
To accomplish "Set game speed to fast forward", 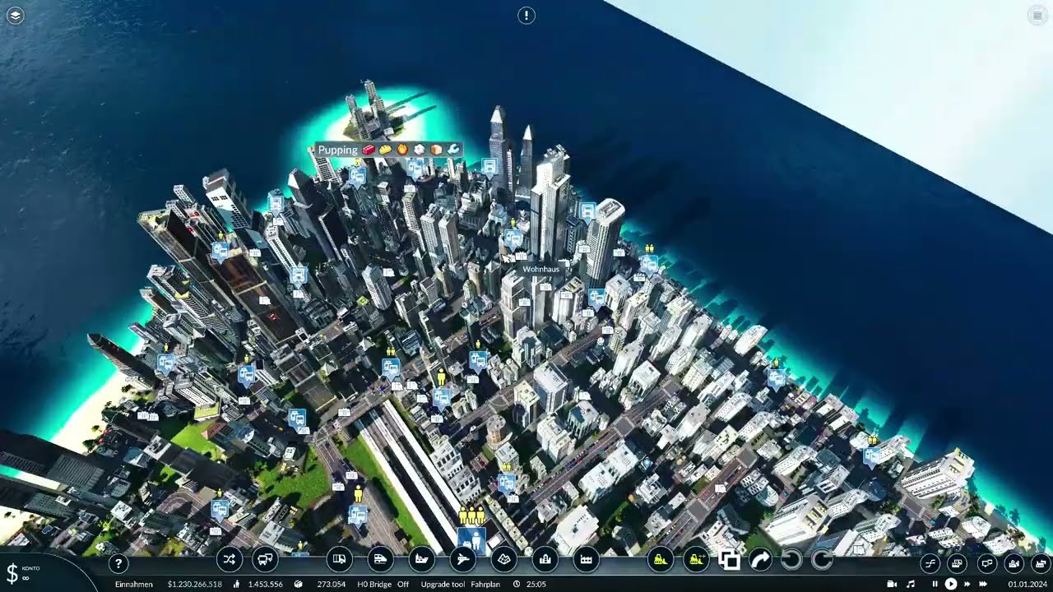I will tap(967, 584).
